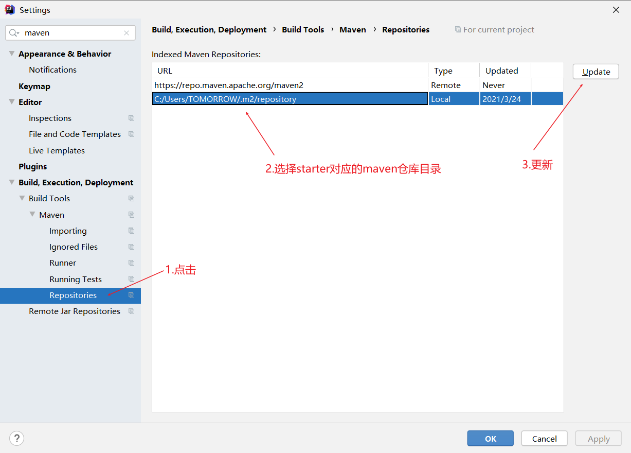This screenshot has width=631, height=453.
Task: Click the IntelliJ logo in title bar
Action: pyautogui.click(x=10, y=10)
